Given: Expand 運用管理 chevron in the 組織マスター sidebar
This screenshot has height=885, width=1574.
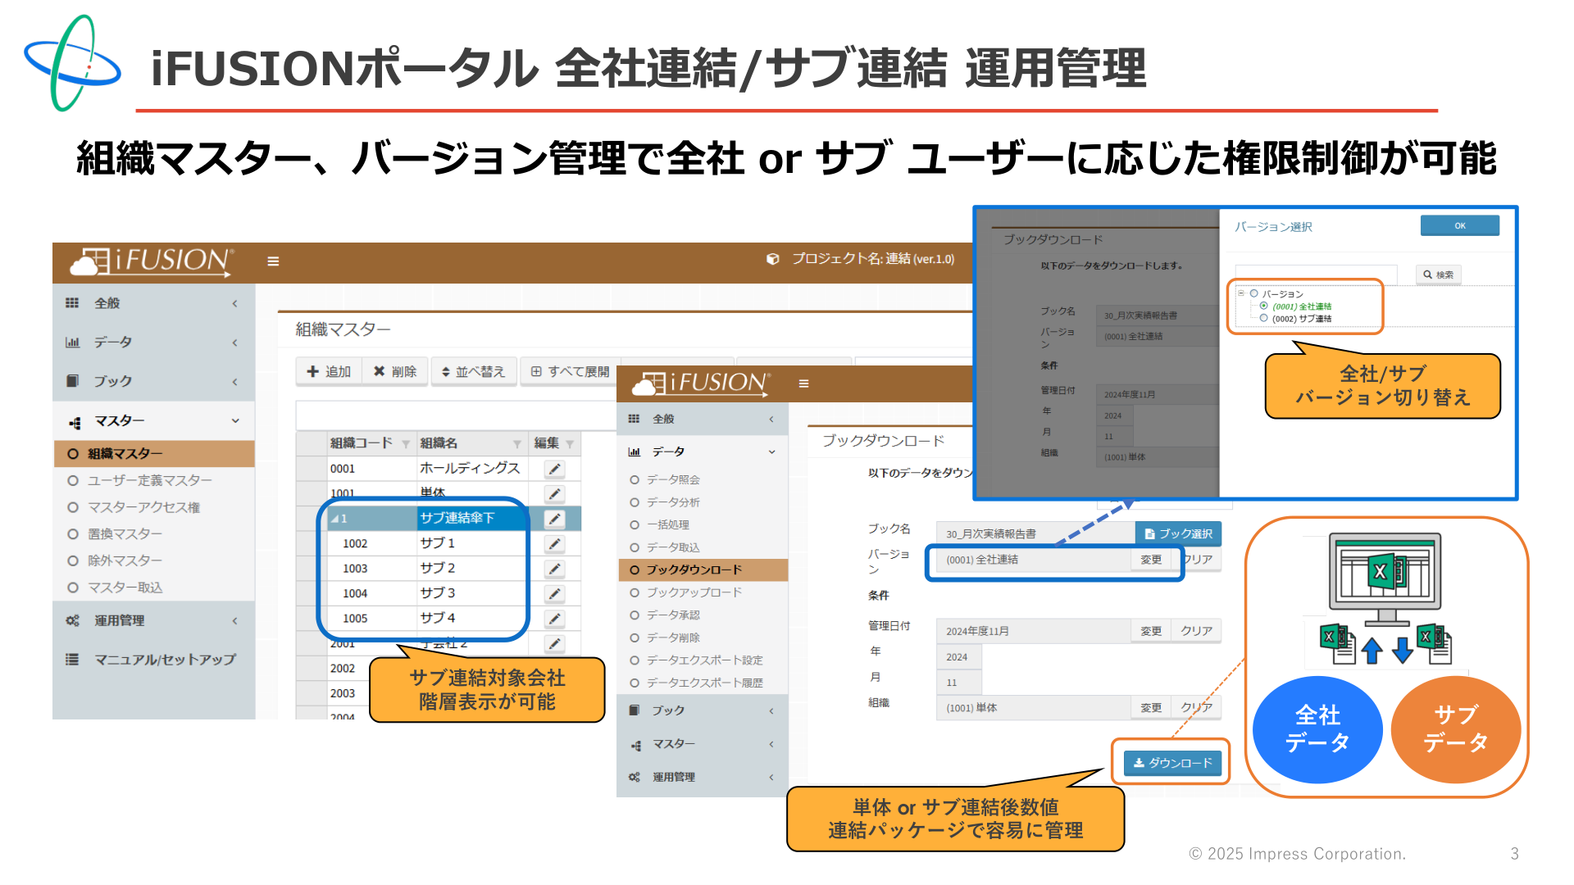Looking at the screenshot, I should pyautogui.click(x=234, y=621).
